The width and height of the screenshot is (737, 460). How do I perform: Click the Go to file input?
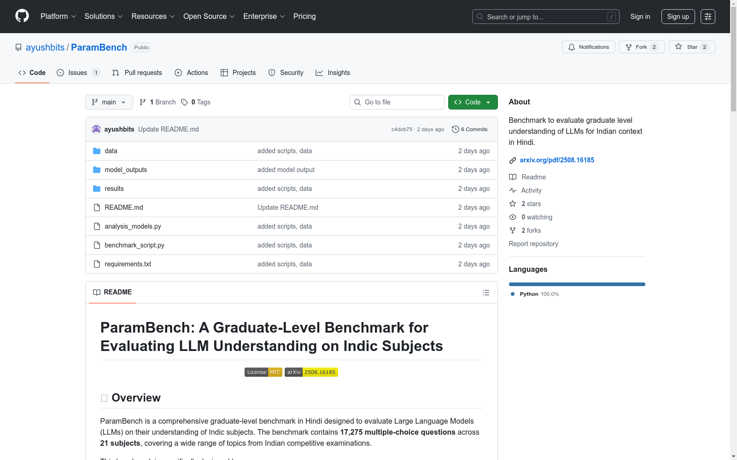coord(397,102)
